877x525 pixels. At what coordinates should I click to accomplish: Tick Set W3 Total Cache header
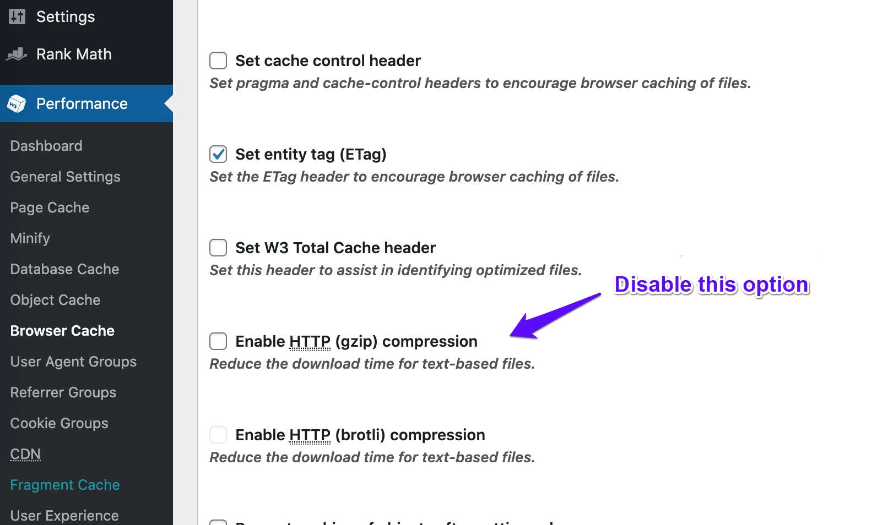click(218, 248)
